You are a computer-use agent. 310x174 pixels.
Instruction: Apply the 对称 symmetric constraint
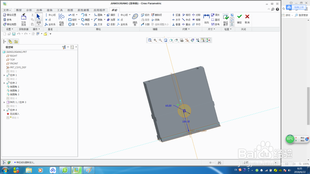pos(196,15)
